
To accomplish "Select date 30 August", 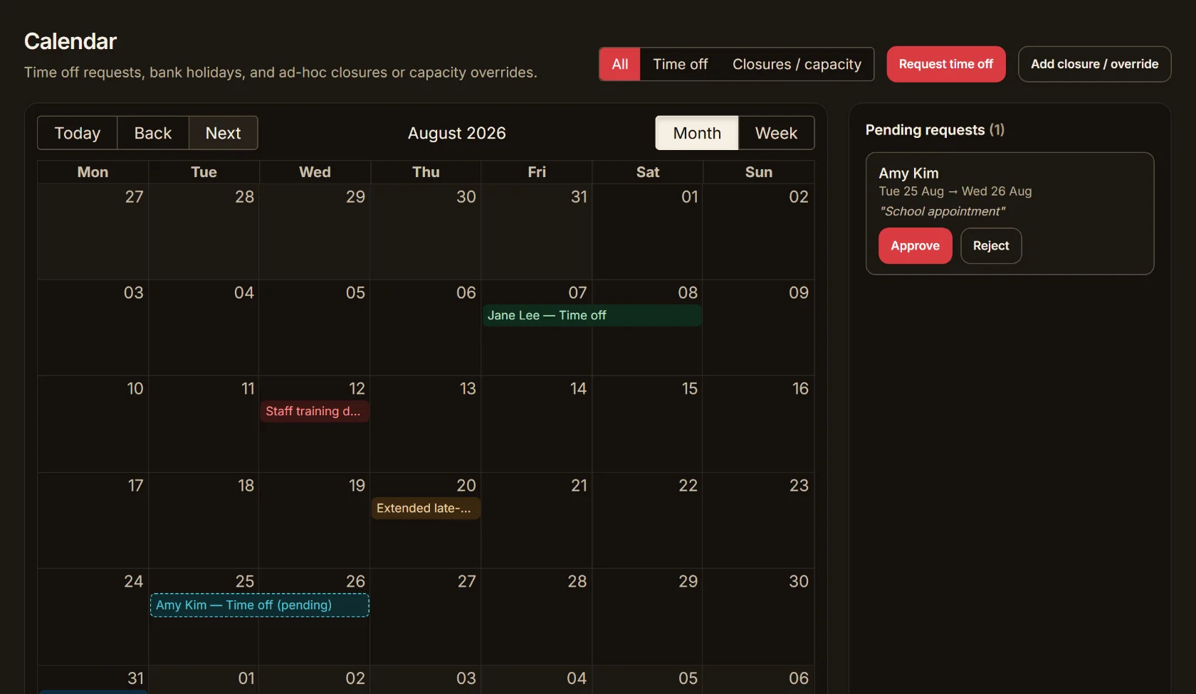I will (799, 582).
